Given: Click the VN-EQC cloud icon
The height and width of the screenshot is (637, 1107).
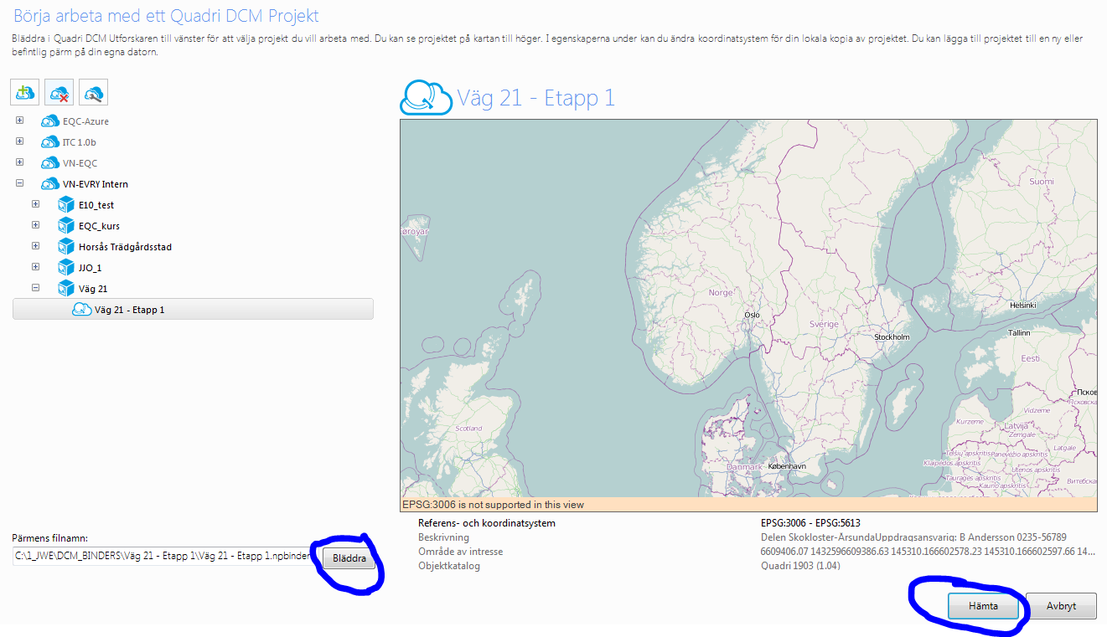Looking at the screenshot, I should [x=49, y=163].
